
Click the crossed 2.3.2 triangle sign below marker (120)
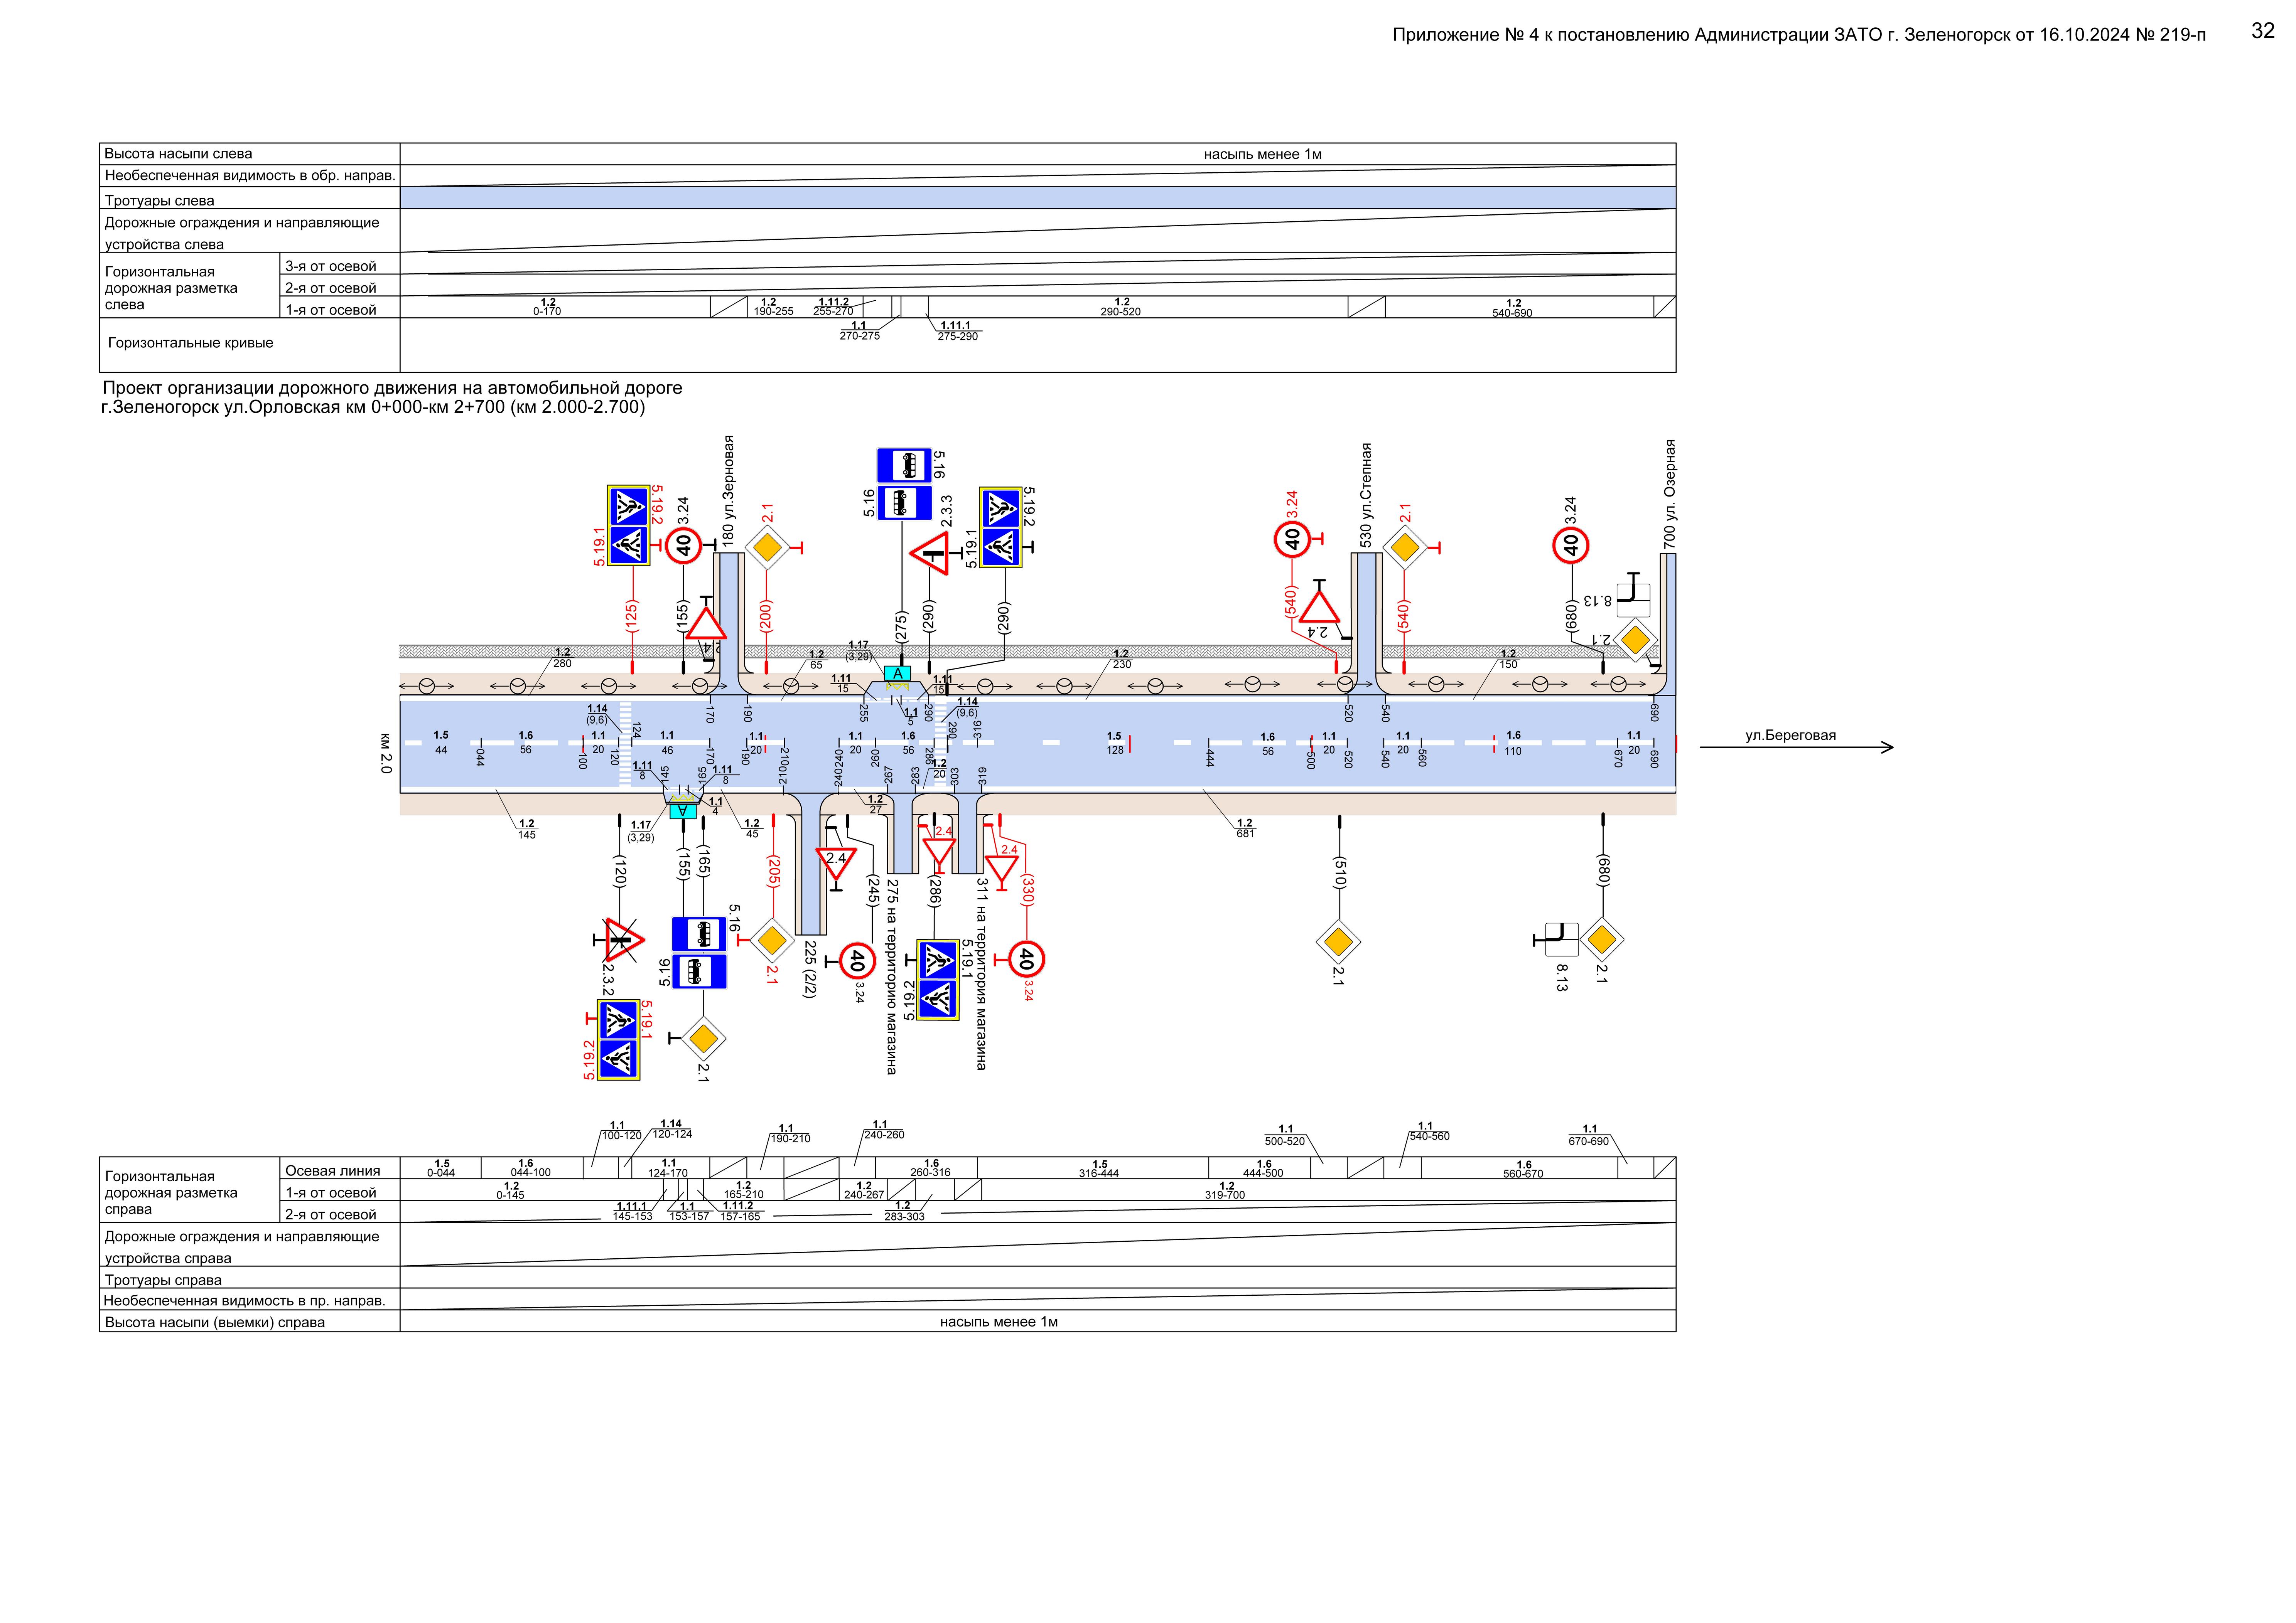tap(624, 939)
